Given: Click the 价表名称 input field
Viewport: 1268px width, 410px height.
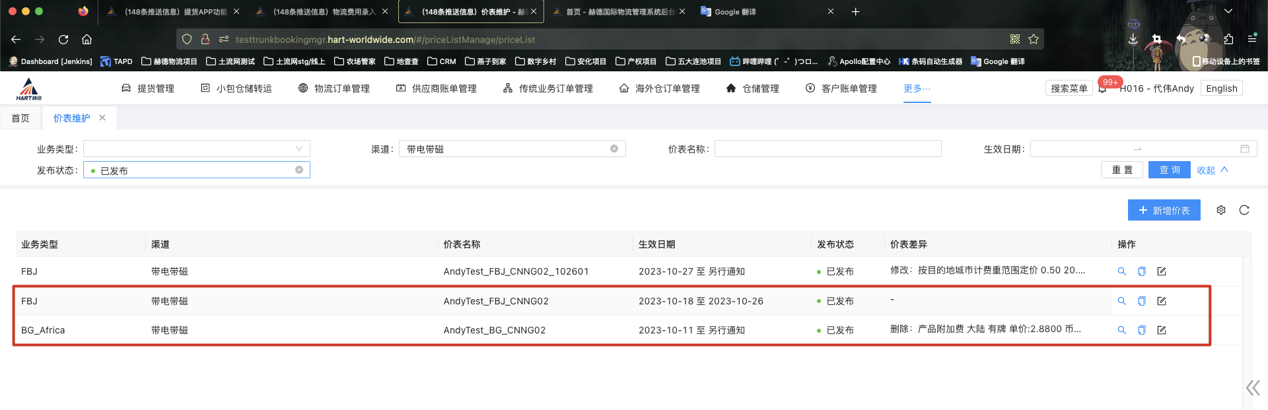Looking at the screenshot, I should pyautogui.click(x=828, y=149).
